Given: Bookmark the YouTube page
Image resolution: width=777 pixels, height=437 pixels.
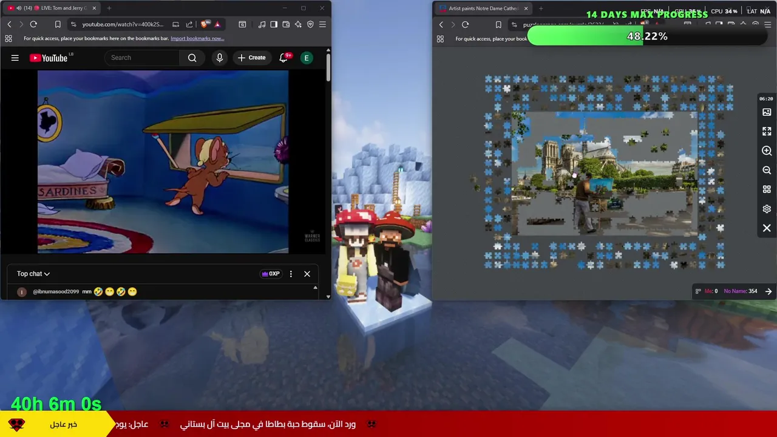Looking at the screenshot, I should point(58,24).
